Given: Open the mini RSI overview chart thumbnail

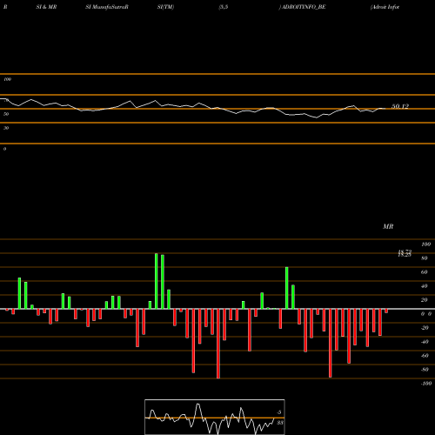Looking at the screenshot, I should click(215, 417).
